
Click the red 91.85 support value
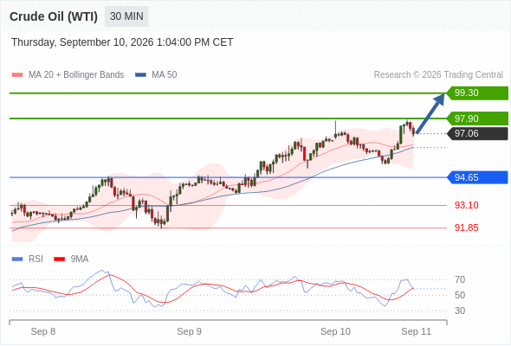[x=466, y=227]
